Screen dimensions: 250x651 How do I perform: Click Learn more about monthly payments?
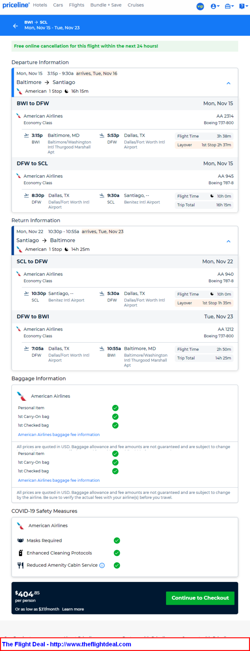tap(73, 609)
